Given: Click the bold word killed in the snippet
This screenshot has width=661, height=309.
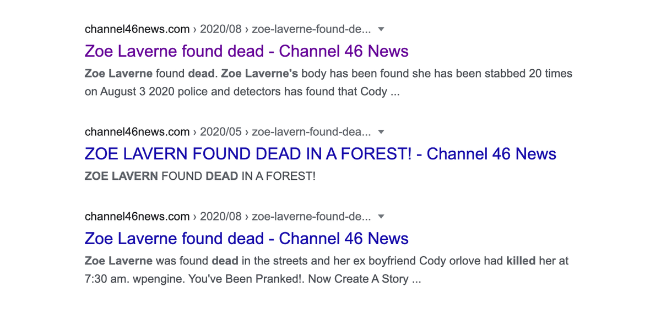Looking at the screenshot, I should (521, 261).
